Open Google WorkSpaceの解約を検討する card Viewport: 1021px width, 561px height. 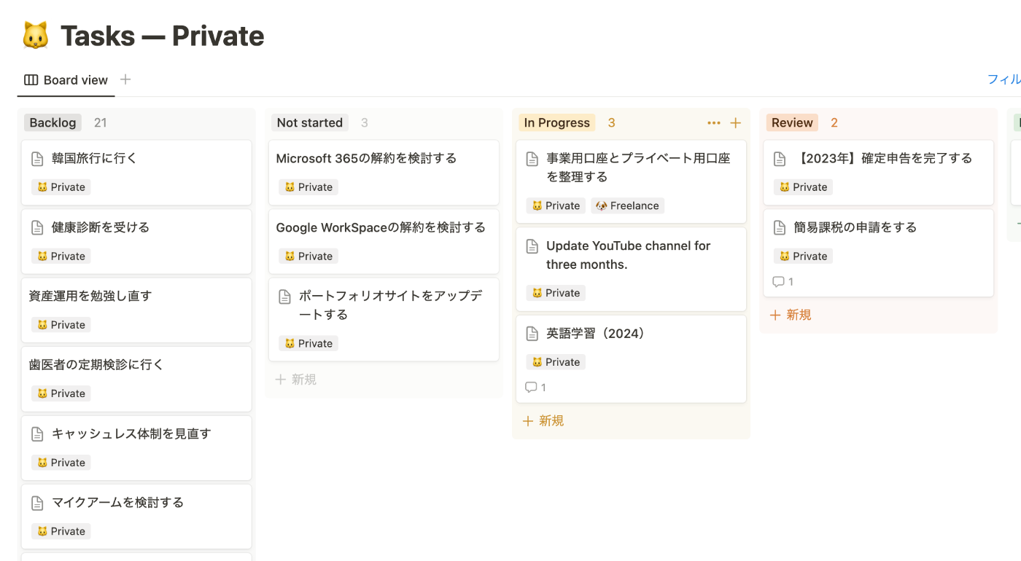384,242
